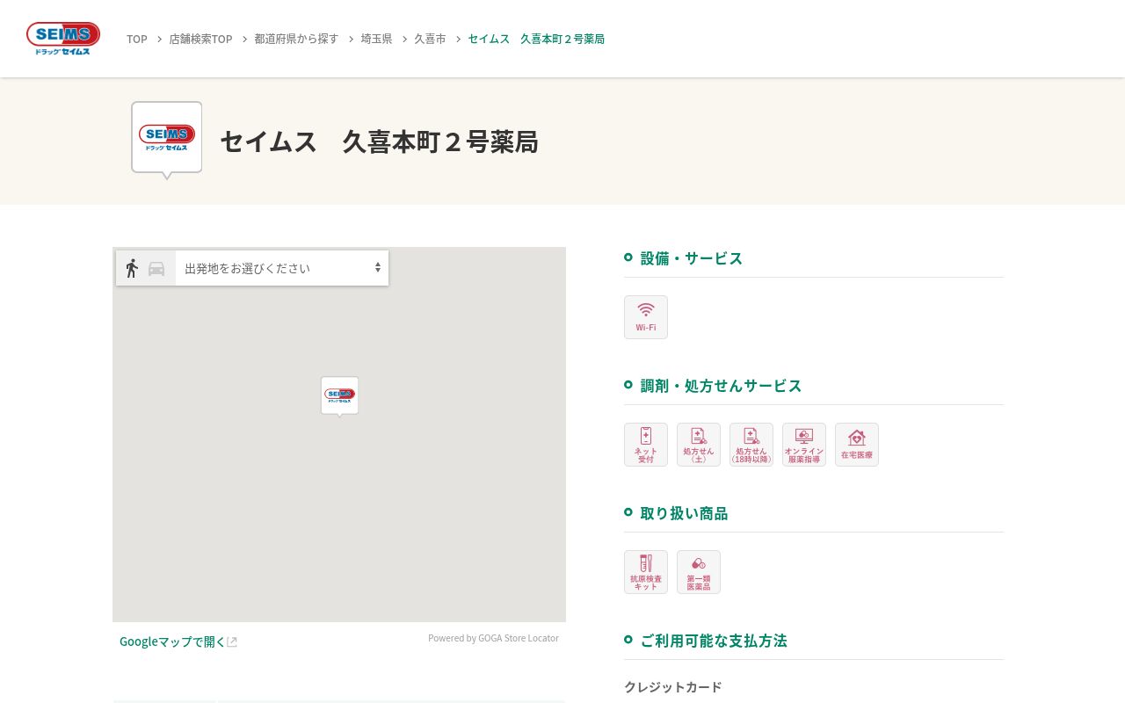
Task: Click the store logo badge beside the title
Action: tap(167, 140)
